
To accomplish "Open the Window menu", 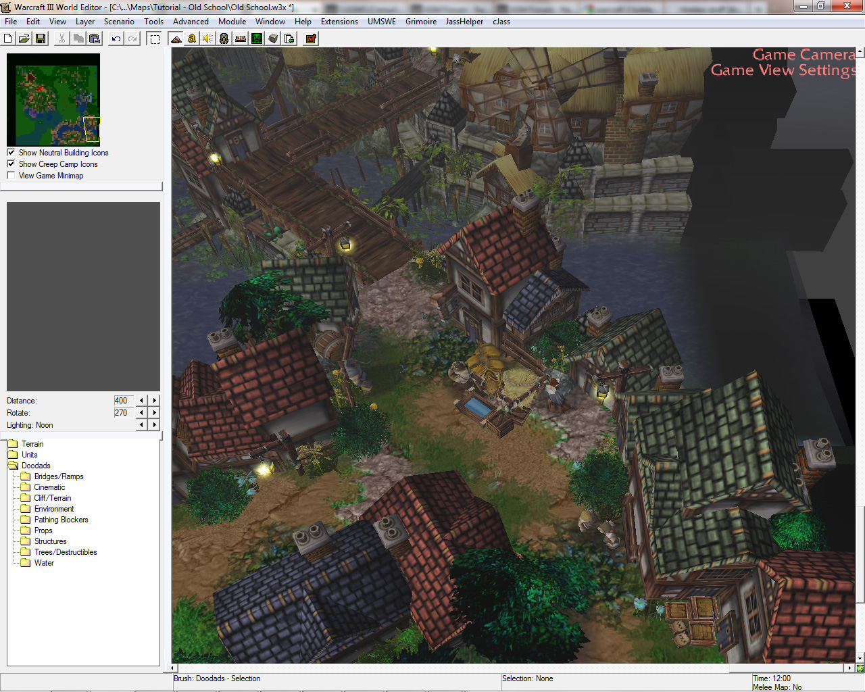I will 270,22.
